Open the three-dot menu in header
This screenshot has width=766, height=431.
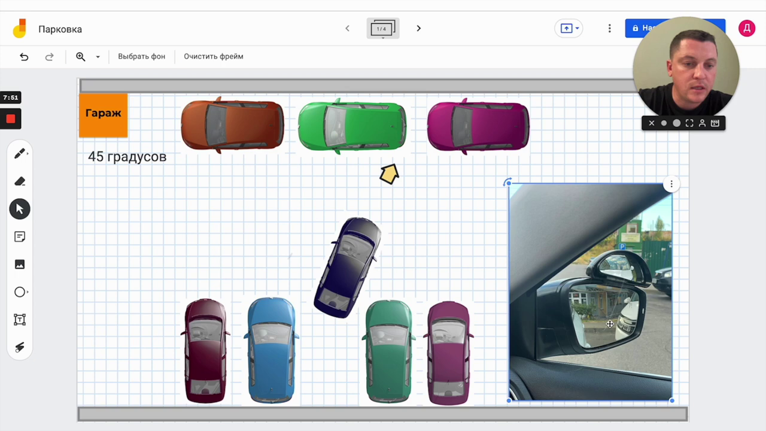[609, 28]
